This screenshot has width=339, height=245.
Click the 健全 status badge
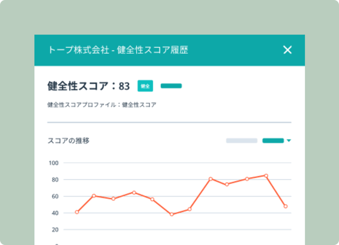(145, 86)
